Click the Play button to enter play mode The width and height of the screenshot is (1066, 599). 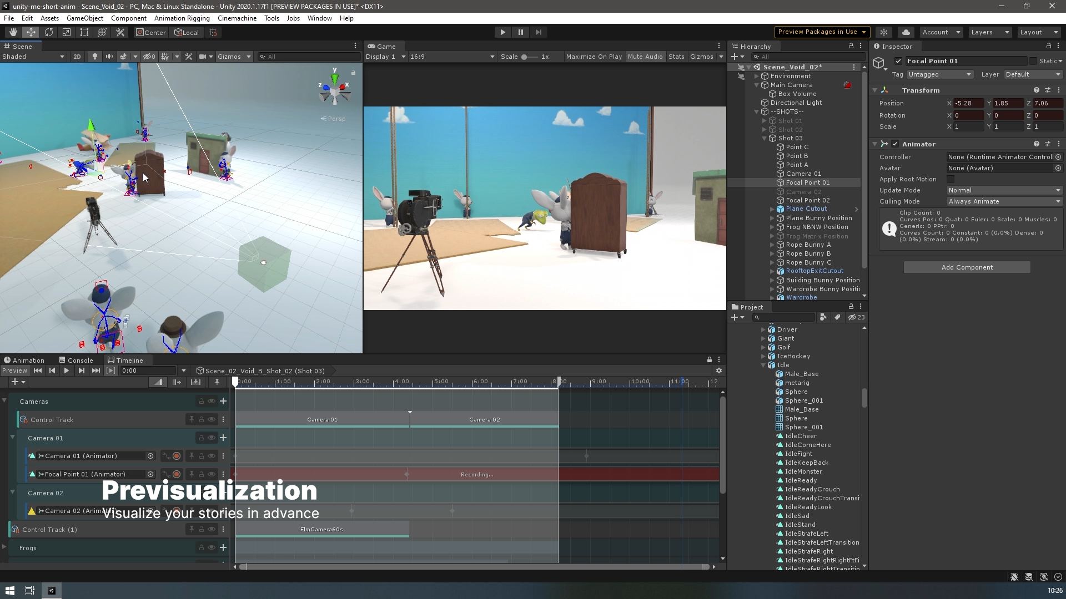click(502, 32)
